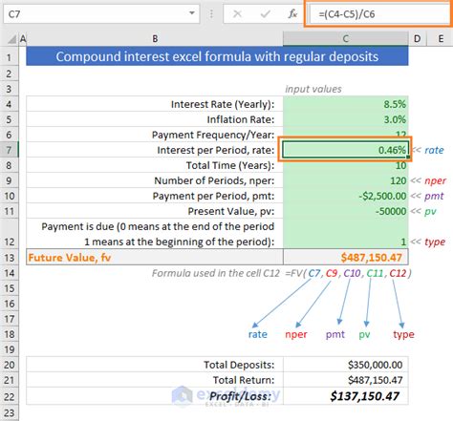This screenshot has width=453, height=421.
Task: Select the -50000 present value cell
Action: (x=346, y=211)
